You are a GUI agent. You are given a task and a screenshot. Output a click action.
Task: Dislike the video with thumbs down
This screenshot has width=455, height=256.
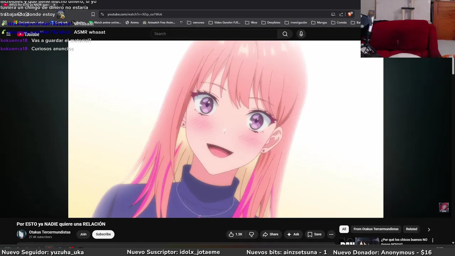[252, 234]
